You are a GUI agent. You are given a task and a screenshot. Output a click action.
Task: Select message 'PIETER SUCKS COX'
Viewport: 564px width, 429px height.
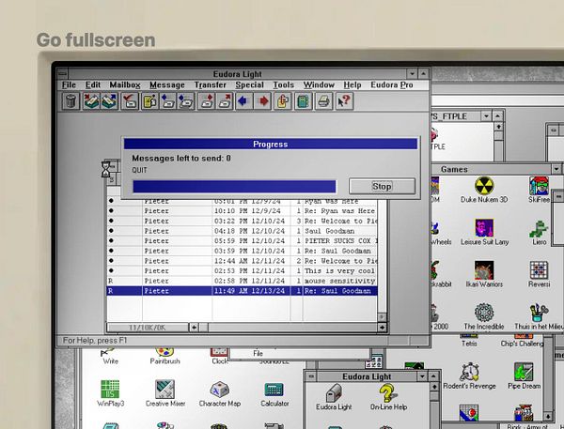pos(242,240)
